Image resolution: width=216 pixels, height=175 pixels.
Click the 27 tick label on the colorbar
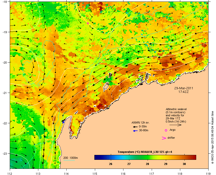[129, 164]
